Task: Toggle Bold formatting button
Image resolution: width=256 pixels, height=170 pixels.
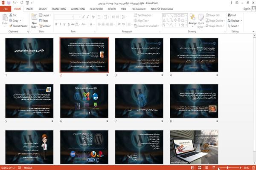Action: coord(56,24)
